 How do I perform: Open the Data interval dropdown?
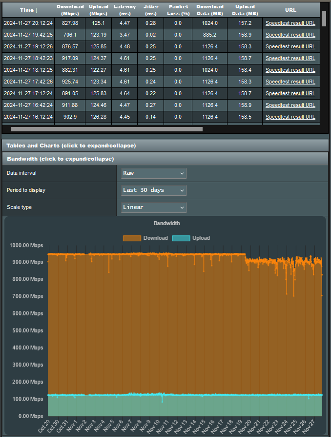click(154, 173)
